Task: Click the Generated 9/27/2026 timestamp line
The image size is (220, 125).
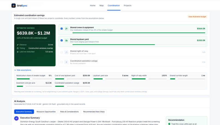Action: click(x=50, y=104)
